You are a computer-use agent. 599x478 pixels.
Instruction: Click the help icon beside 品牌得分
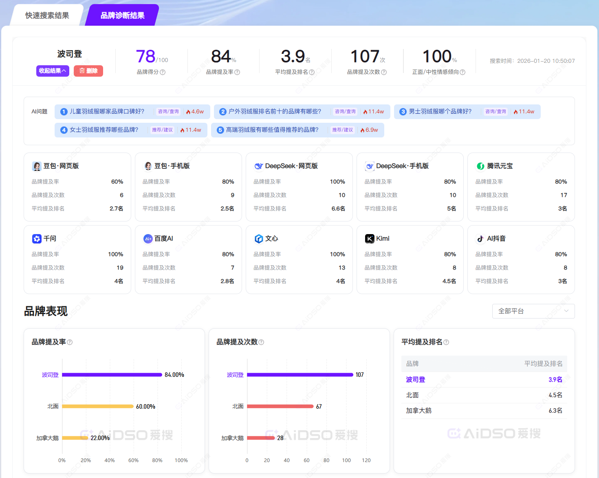point(163,72)
